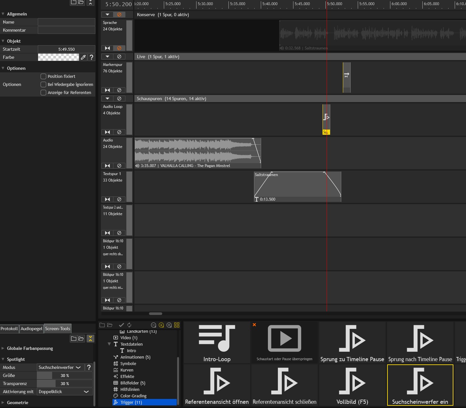Tick Anzeige für Referenten checkbox

[43, 93]
